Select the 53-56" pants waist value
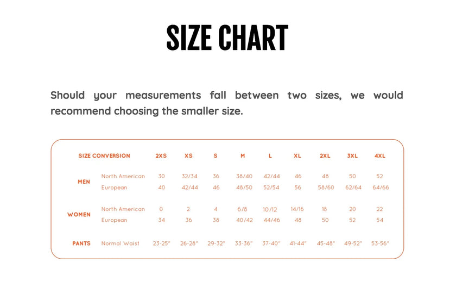Screen dimensions: 456x300 pos(380,243)
